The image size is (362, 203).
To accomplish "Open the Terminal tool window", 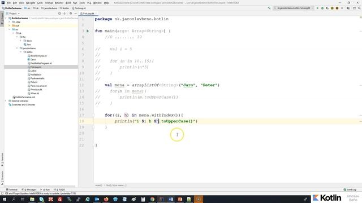I will (x=12, y=189).
